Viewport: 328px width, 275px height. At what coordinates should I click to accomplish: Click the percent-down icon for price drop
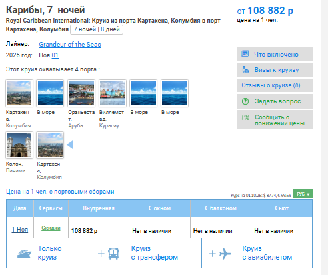(x=245, y=117)
